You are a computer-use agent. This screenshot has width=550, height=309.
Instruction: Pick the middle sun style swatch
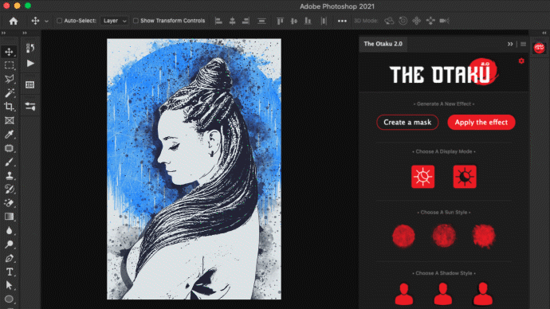(x=444, y=236)
